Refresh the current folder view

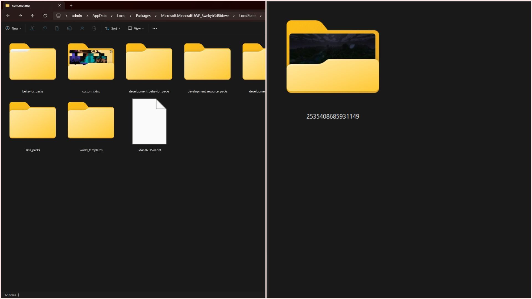point(45,16)
